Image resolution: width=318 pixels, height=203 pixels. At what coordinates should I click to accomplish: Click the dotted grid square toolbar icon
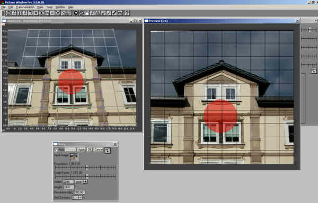coord(20,13)
